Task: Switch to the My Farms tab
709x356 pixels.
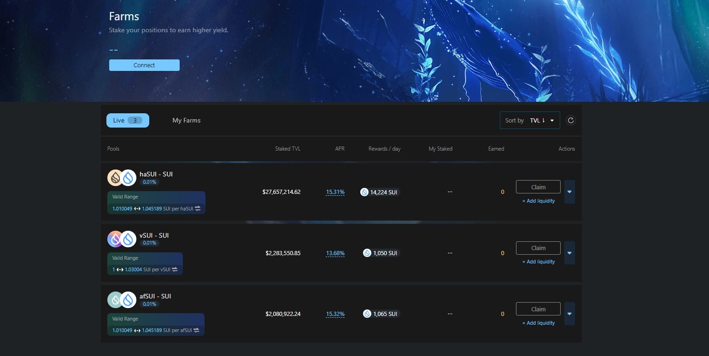Action: click(x=186, y=120)
